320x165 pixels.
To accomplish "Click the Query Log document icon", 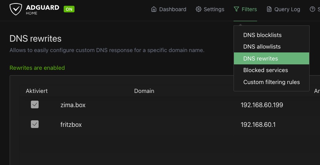I will coord(269,9).
